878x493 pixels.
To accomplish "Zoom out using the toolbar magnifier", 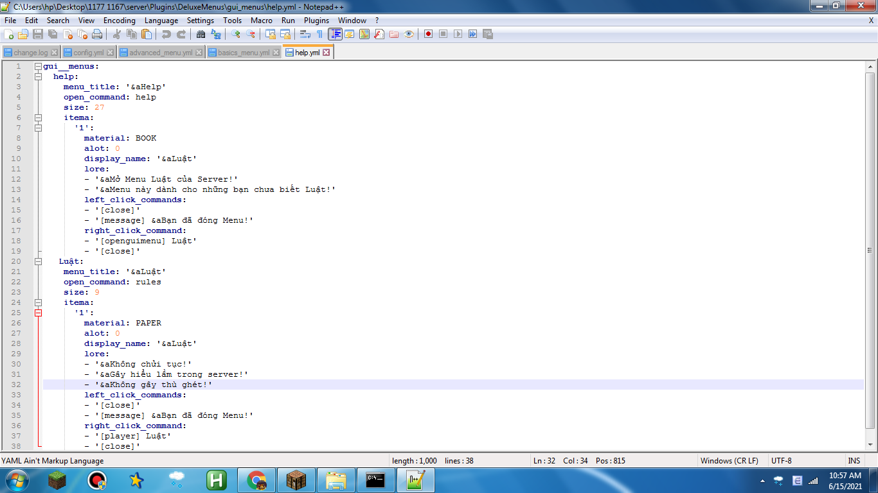I will click(x=250, y=34).
